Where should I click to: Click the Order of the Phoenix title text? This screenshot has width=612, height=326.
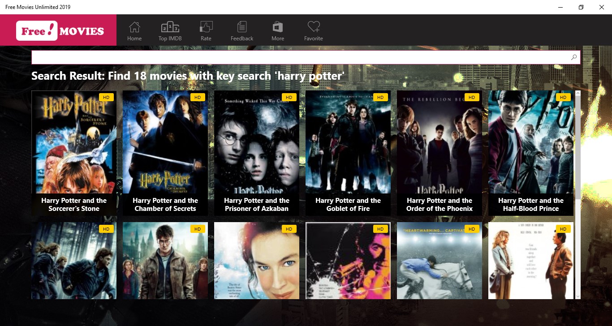(440, 205)
